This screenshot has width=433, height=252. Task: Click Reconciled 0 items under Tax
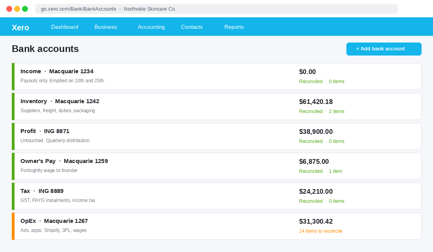click(322, 201)
